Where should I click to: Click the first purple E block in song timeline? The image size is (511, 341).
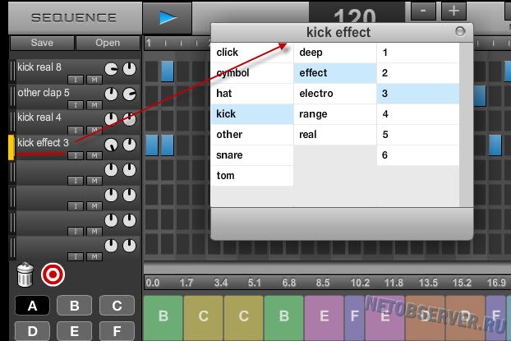(325, 318)
